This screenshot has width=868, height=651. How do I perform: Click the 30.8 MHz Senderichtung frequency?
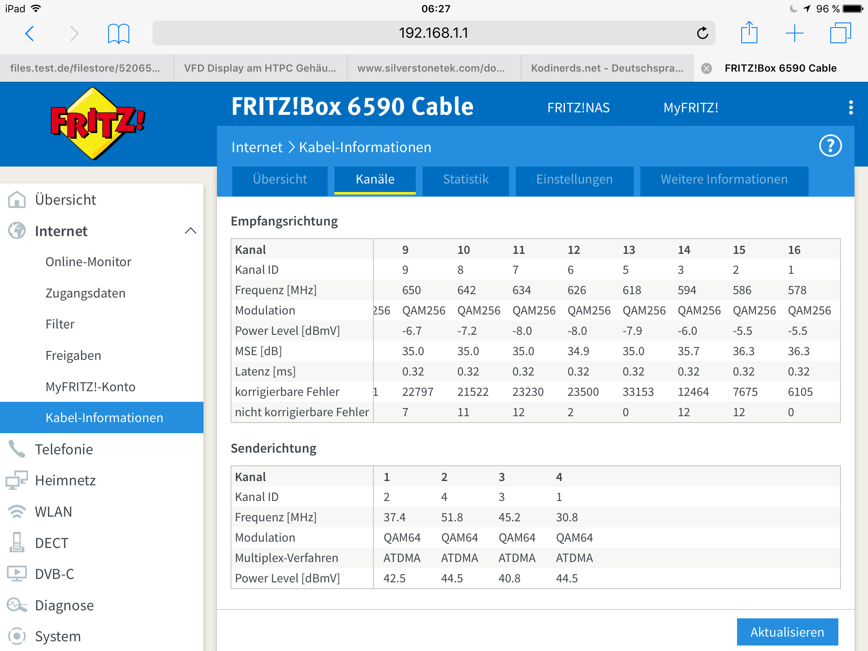[567, 517]
